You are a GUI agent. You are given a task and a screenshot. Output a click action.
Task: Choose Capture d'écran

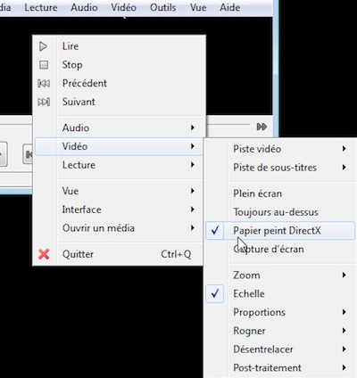tap(269, 249)
